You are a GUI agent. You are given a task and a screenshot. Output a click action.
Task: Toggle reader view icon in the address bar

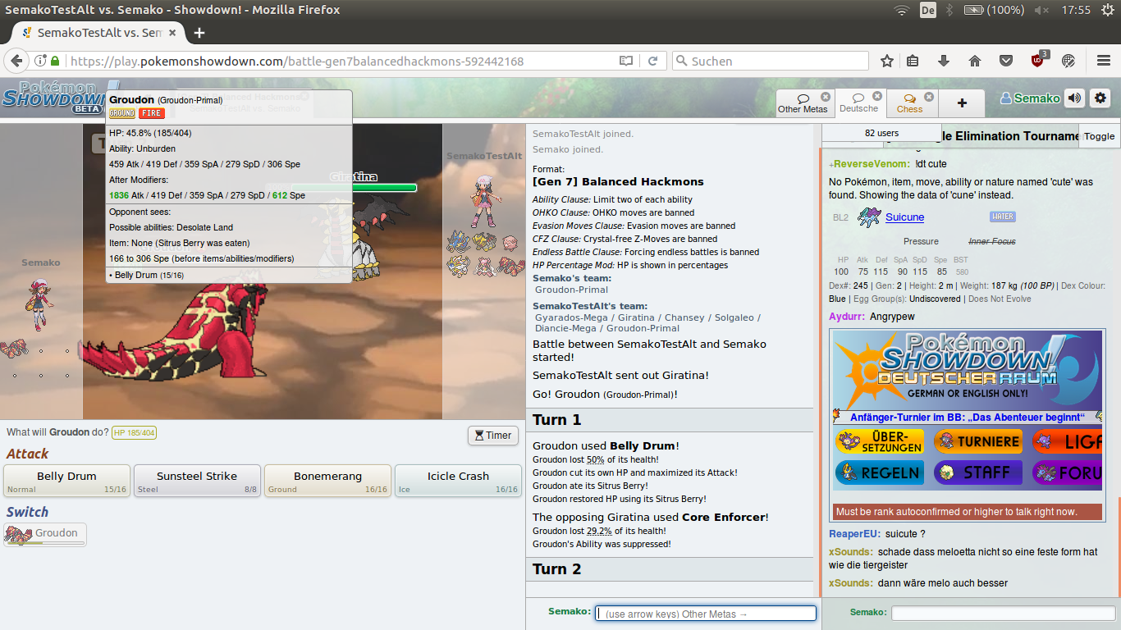(626, 61)
